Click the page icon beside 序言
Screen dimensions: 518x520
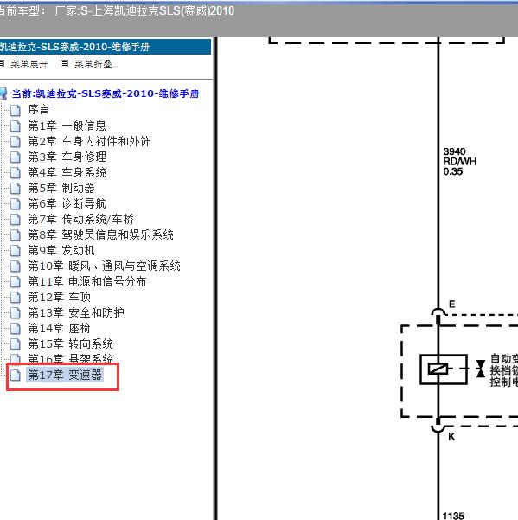[x=16, y=110]
